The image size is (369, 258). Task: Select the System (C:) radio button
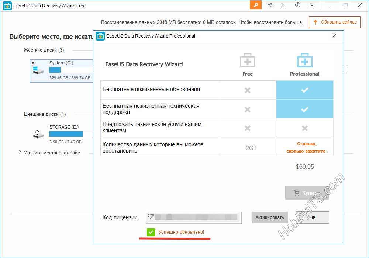[33, 63]
